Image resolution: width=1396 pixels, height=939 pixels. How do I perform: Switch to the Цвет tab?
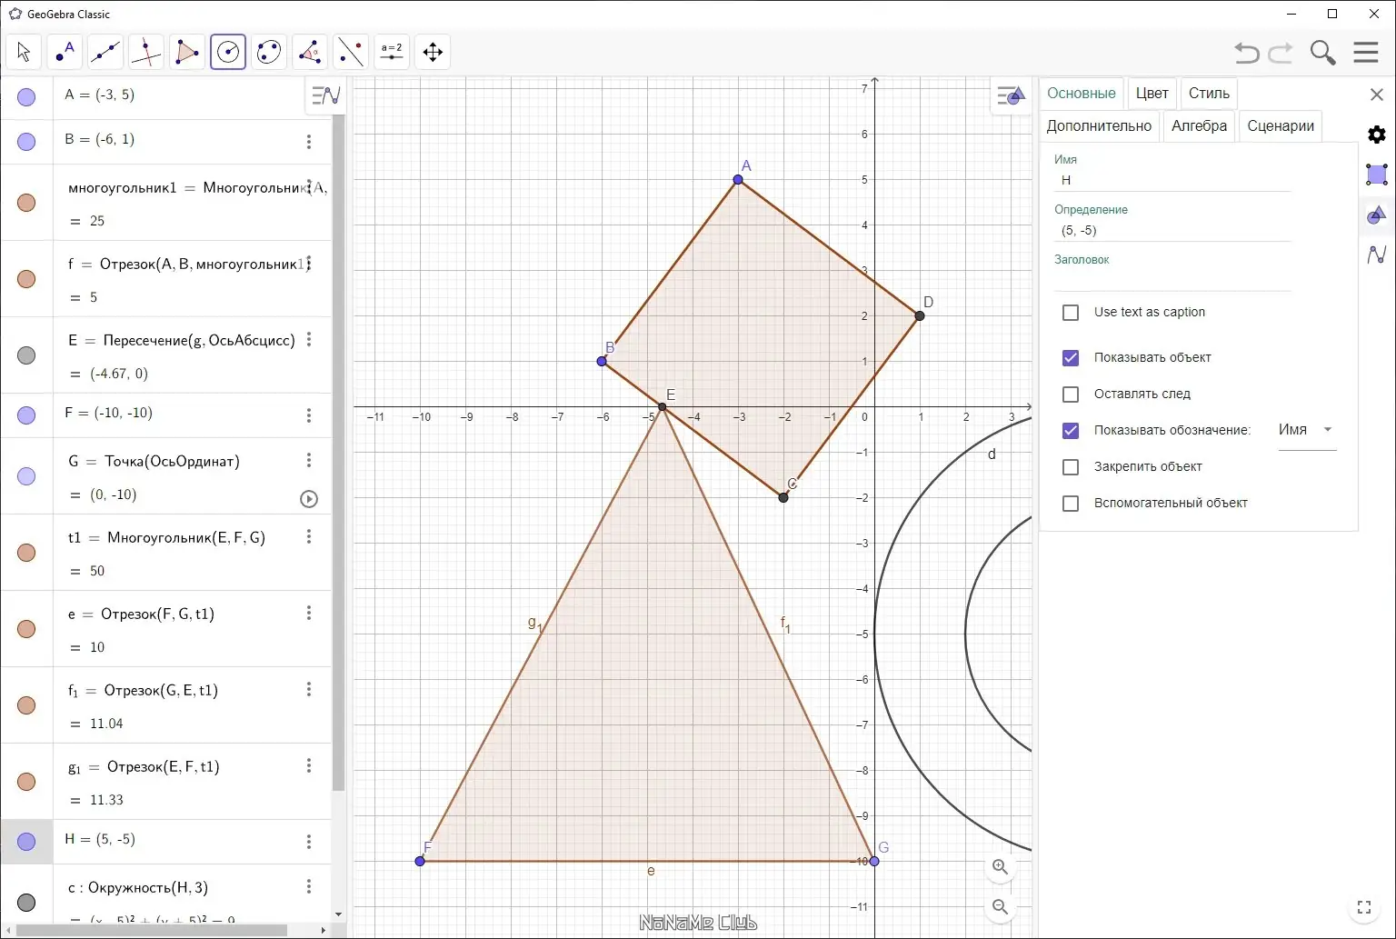1152,94
